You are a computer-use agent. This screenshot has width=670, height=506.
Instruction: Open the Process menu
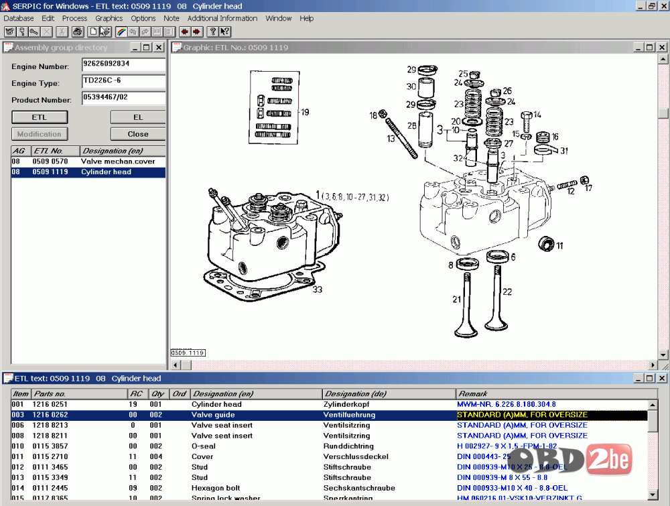[x=74, y=18]
